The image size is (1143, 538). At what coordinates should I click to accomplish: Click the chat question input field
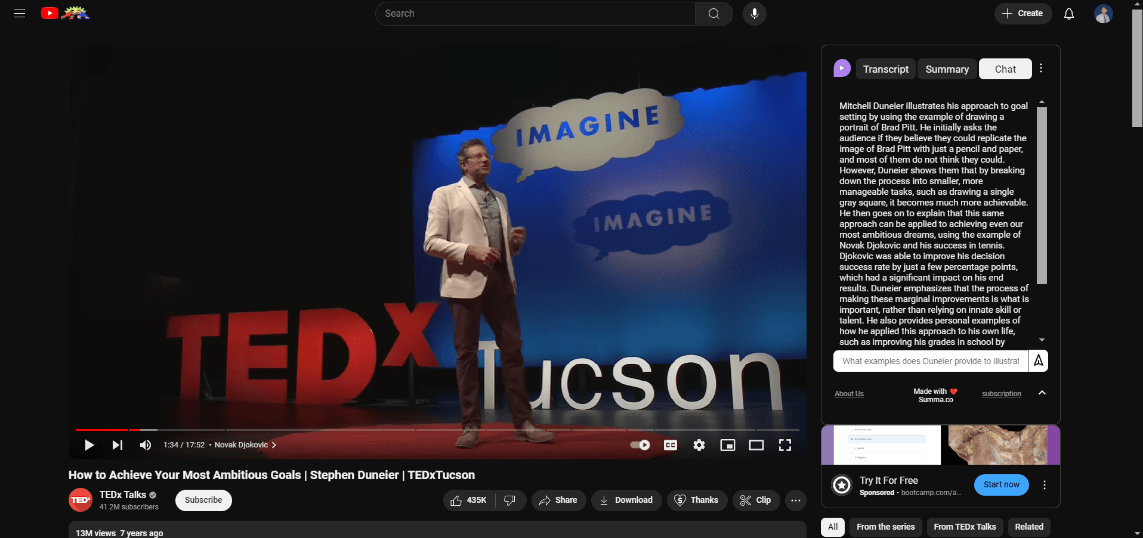click(931, 361)
